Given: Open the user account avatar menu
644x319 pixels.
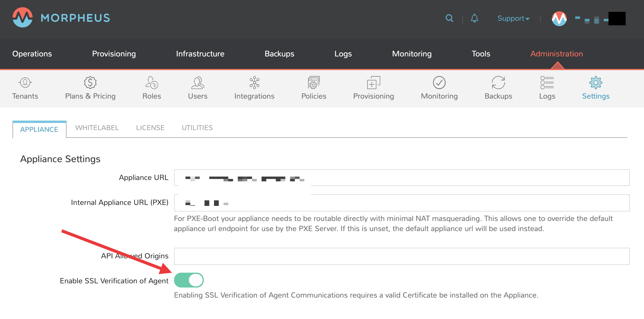Looking at the screenshot, I should (559, 18).
